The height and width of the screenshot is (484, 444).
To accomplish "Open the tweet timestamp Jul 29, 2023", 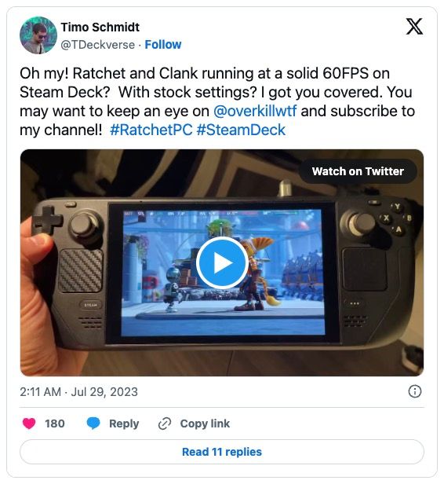I will click(x=79, y=392).
